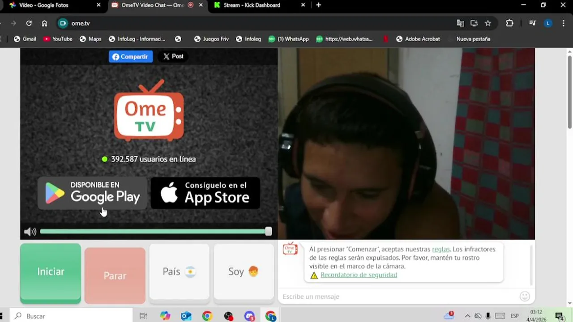
Task: Open the Soy gender selector
Action: 244,271
